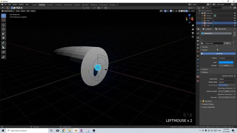Click the Material.001 name field
Screen dimensions: 237x133
click(214, 43)
